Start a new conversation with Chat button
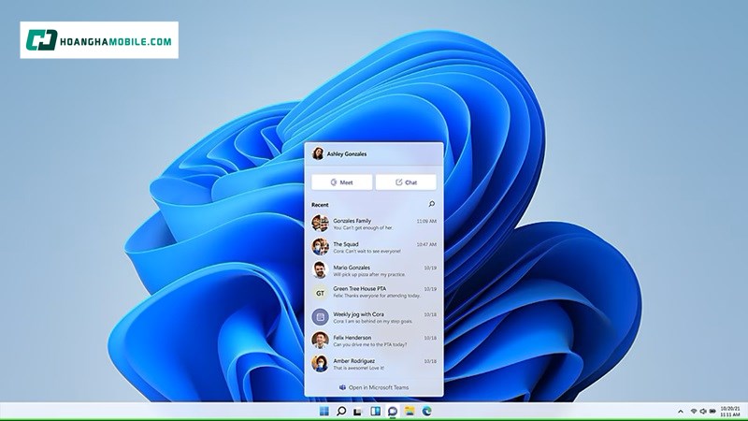The height and width of the screenshot is (421, 748). click(406, 182)
